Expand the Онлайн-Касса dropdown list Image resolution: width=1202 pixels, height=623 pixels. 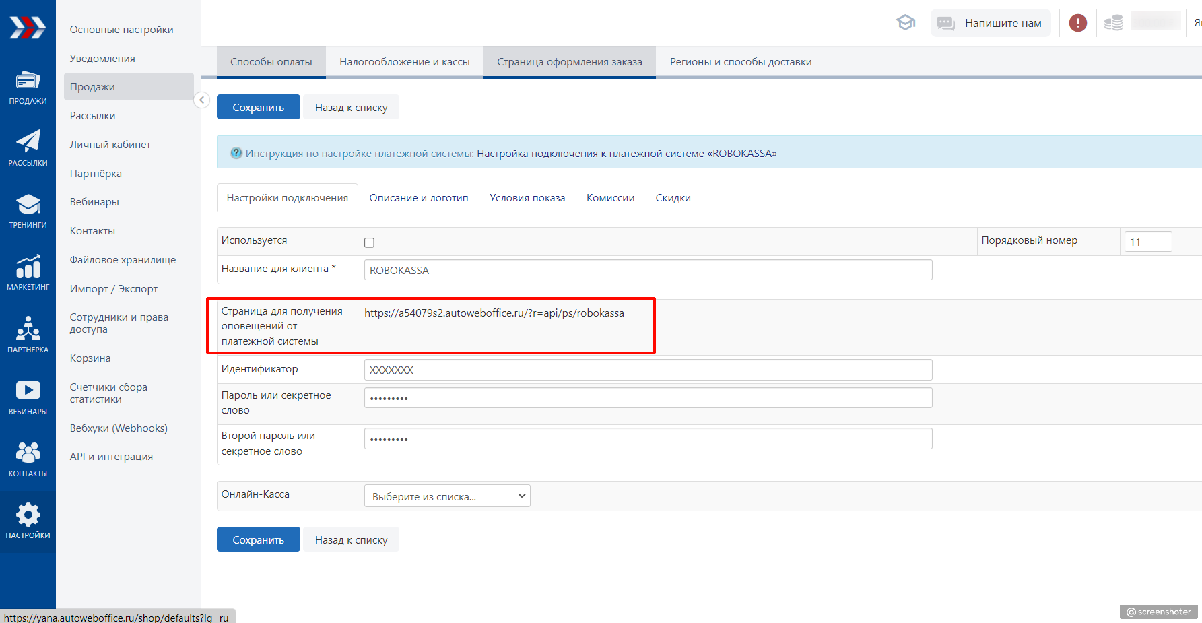[x=447, y=496]
